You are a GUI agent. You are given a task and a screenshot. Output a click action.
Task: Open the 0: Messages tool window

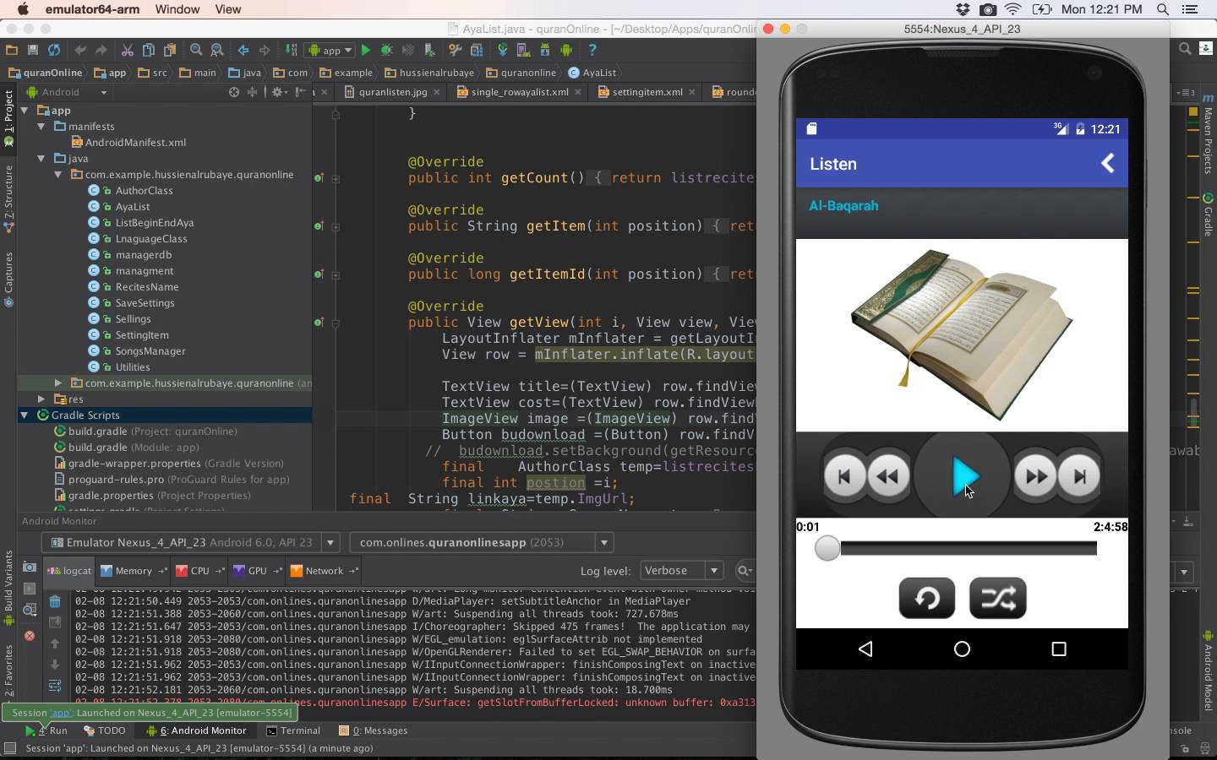(374, 730)
